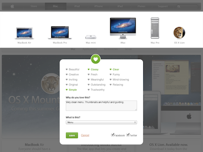Click the Accessories sub-navigation link
The image size is (203, 152).
[111, 49]
